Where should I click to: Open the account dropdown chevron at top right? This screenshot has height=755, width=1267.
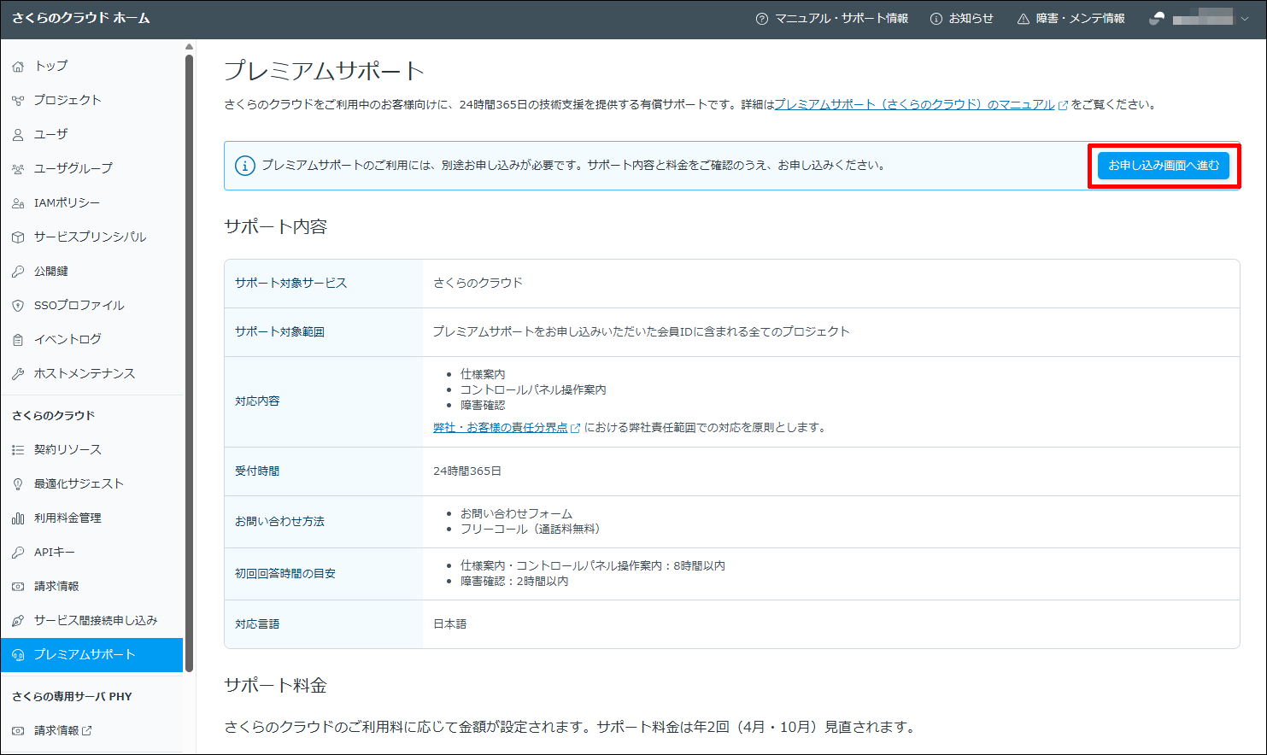(1244, 19)
